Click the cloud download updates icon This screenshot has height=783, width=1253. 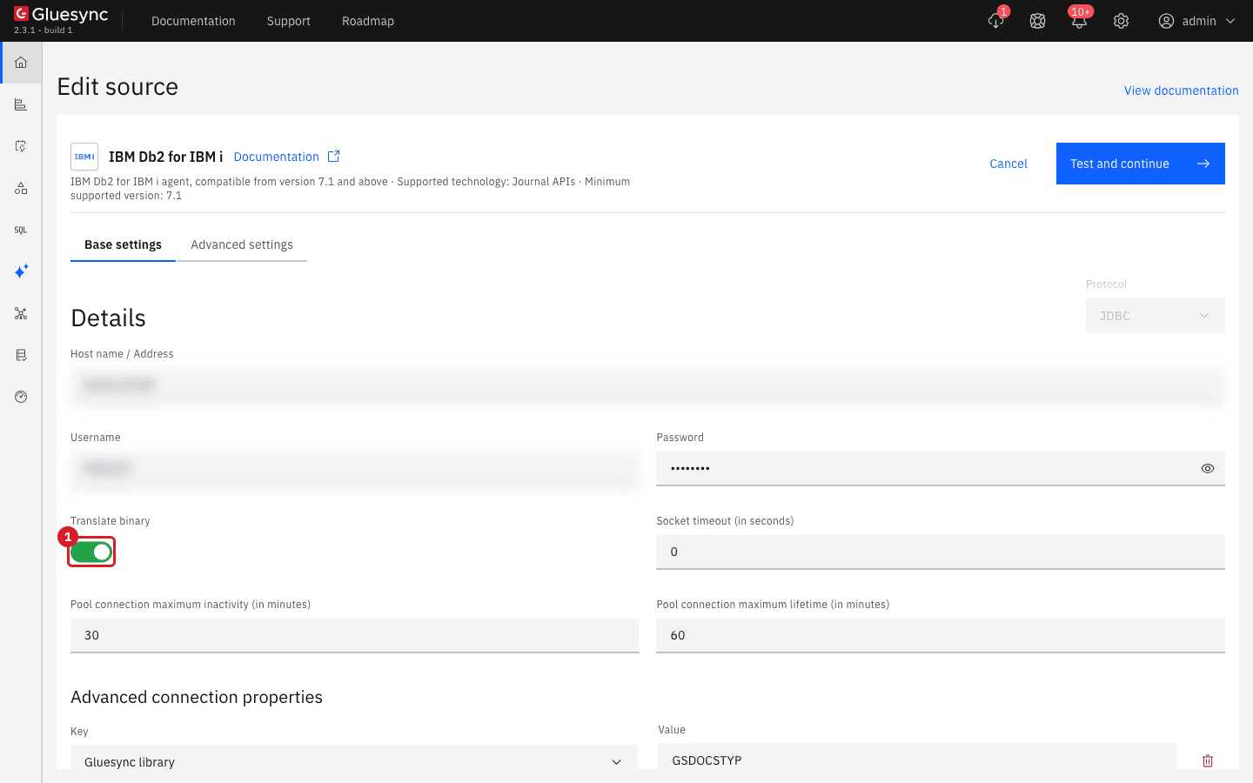click(996, 21)
